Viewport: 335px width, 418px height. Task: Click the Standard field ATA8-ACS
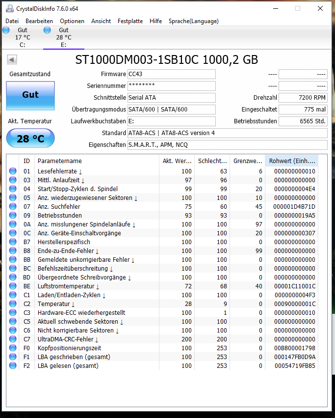click(228, 133)
